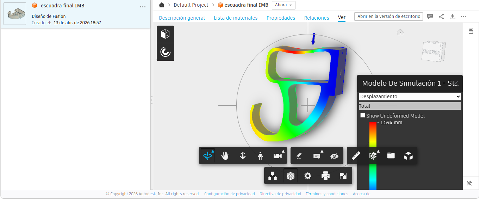Select the Measure ruler tool
This screenshot has height=199, width=480.
coord(356,156)
